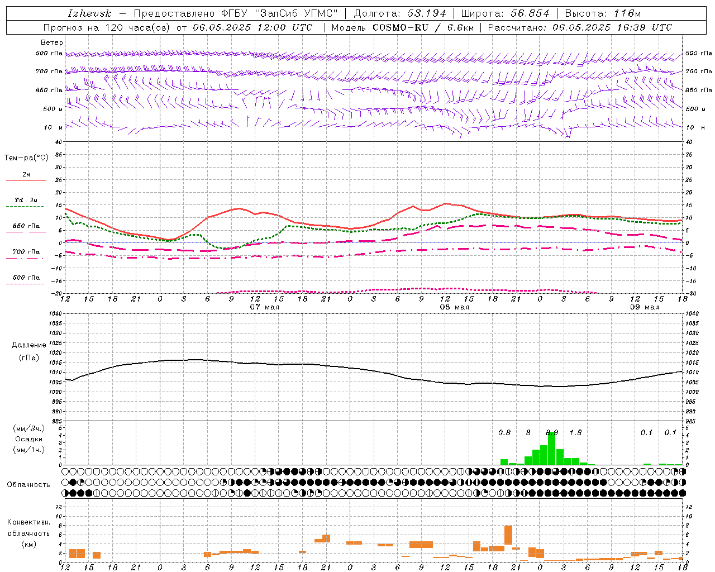The height and width of the screenshot is (572, 715).
Task: Click the Высота: 116м header field
Action: (603, 13)
